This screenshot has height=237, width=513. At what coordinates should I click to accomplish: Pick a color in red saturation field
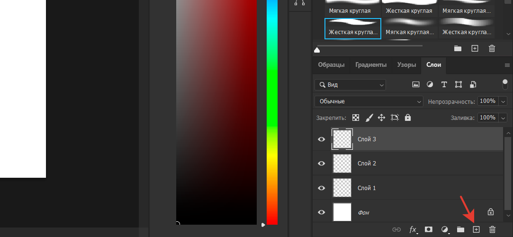coord(216,112)
